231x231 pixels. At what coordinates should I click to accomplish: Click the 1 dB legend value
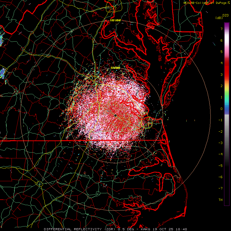click(x=222, y=97)
